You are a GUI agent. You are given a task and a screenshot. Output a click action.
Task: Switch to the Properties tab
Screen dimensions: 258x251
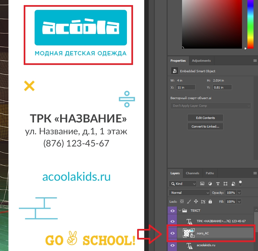point(178,60)
